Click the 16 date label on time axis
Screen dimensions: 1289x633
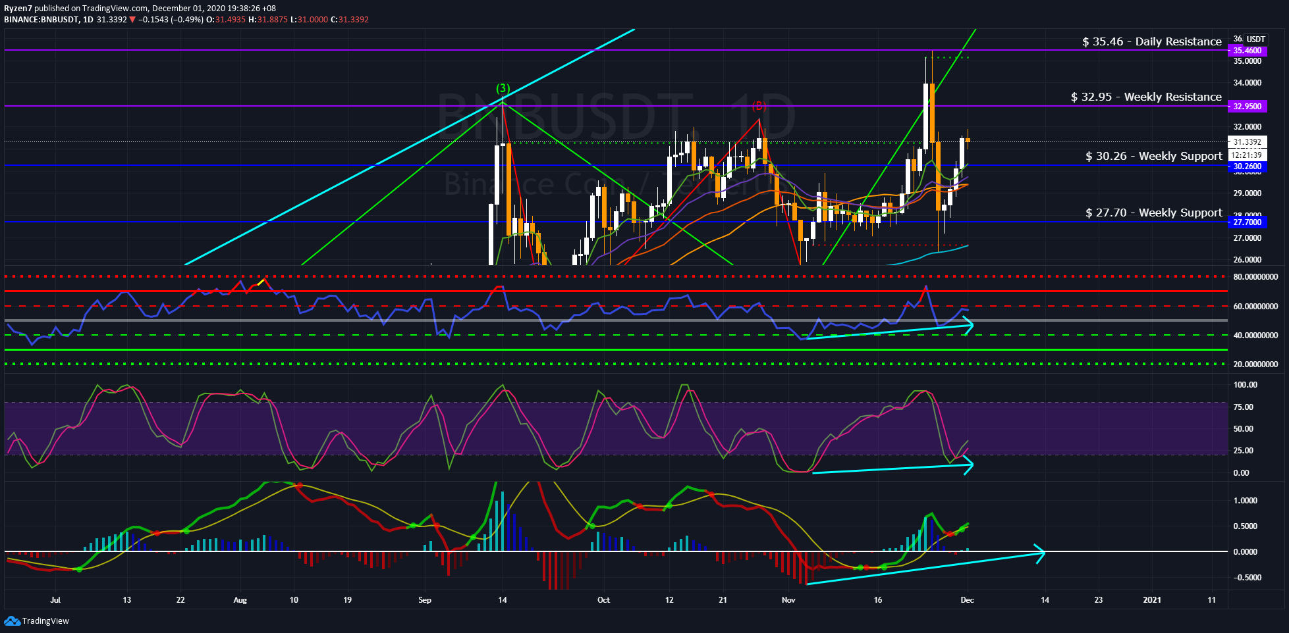(878, 600)
